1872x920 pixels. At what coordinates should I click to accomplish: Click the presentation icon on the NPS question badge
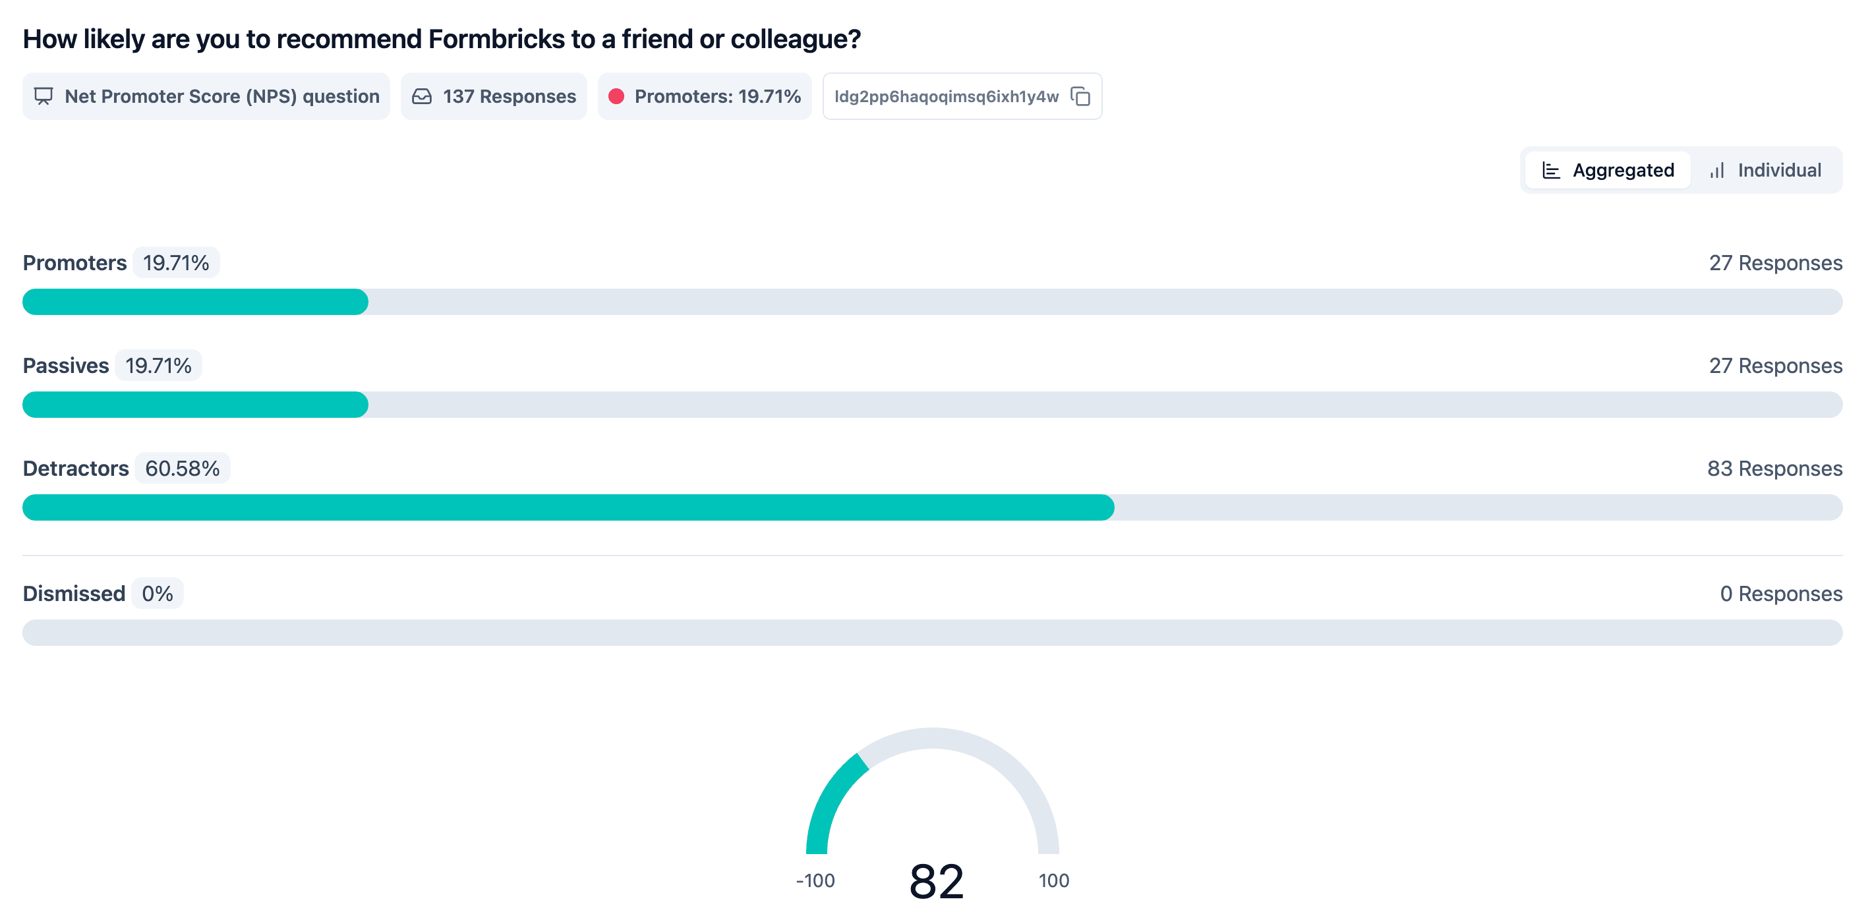click(43, 95)
